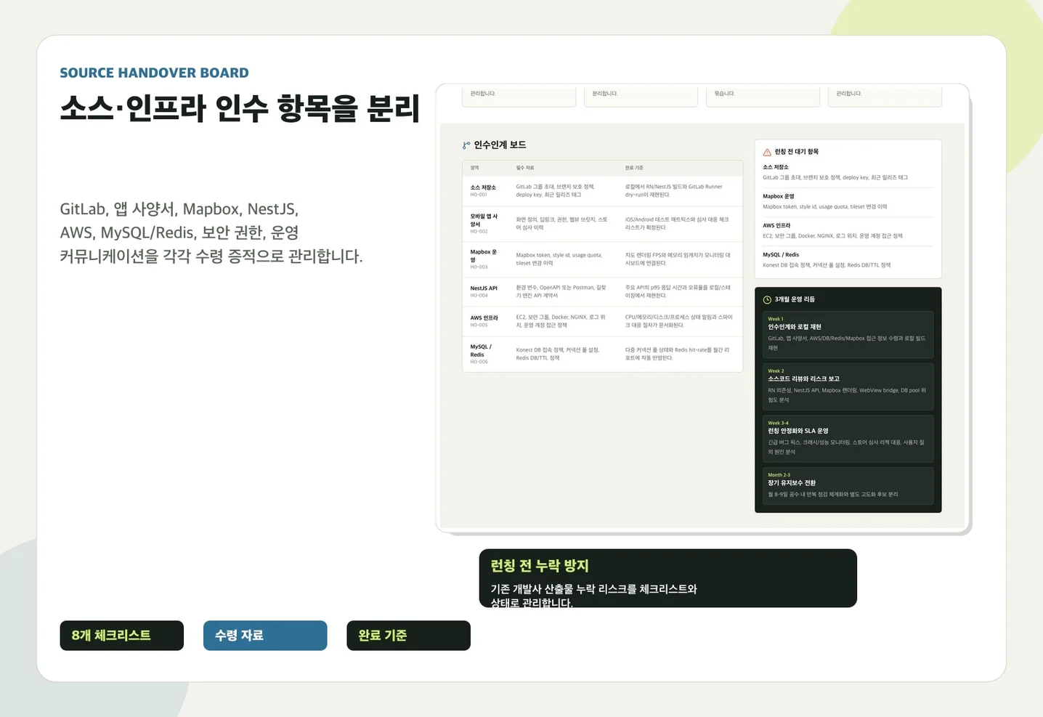Click the AWS 인프라 HO-005 table row
Viewport: 1043px width, 717px height.
(x=602, y=321)
